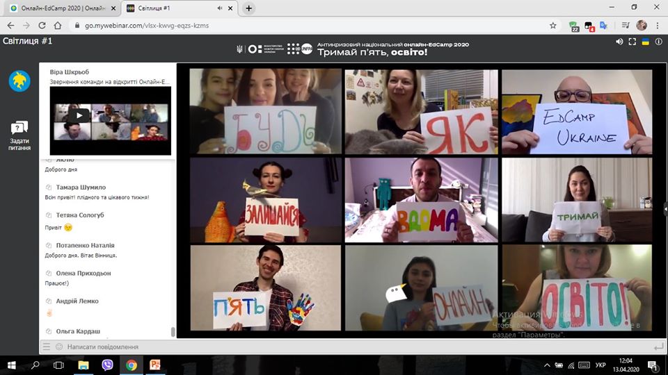Open a new browser tab

click(x=249, y=8)
